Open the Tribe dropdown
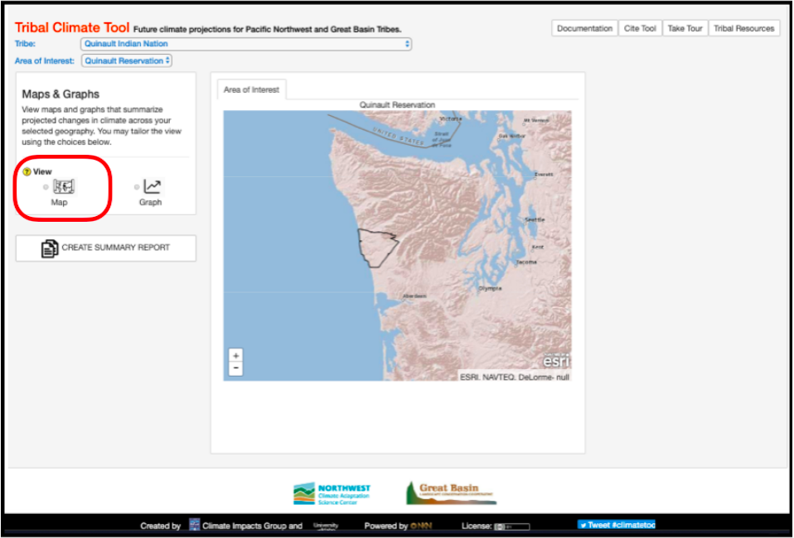794x538 pixels. (246, 44)
